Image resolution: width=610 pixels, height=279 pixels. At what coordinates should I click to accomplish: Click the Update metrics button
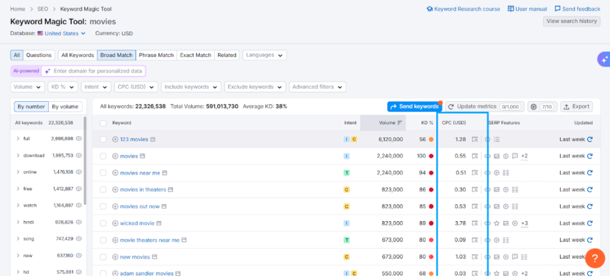tap(485, 106)
